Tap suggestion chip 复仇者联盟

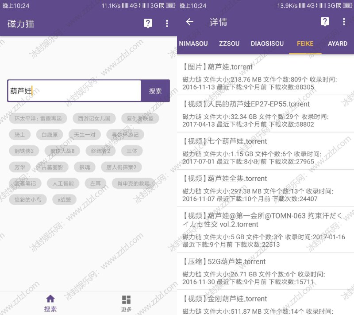(140, 118)
